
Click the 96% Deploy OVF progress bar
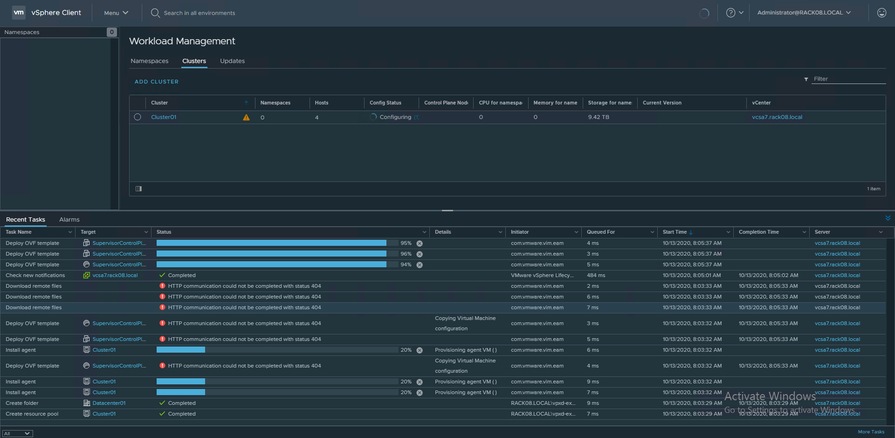277,254
